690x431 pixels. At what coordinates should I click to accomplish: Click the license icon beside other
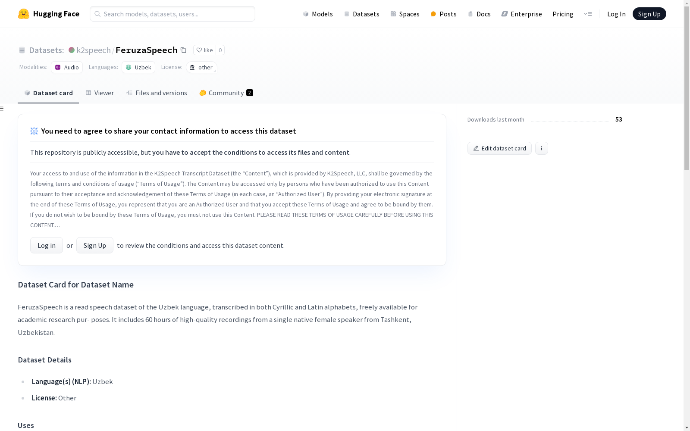click(x=192, y=67)
